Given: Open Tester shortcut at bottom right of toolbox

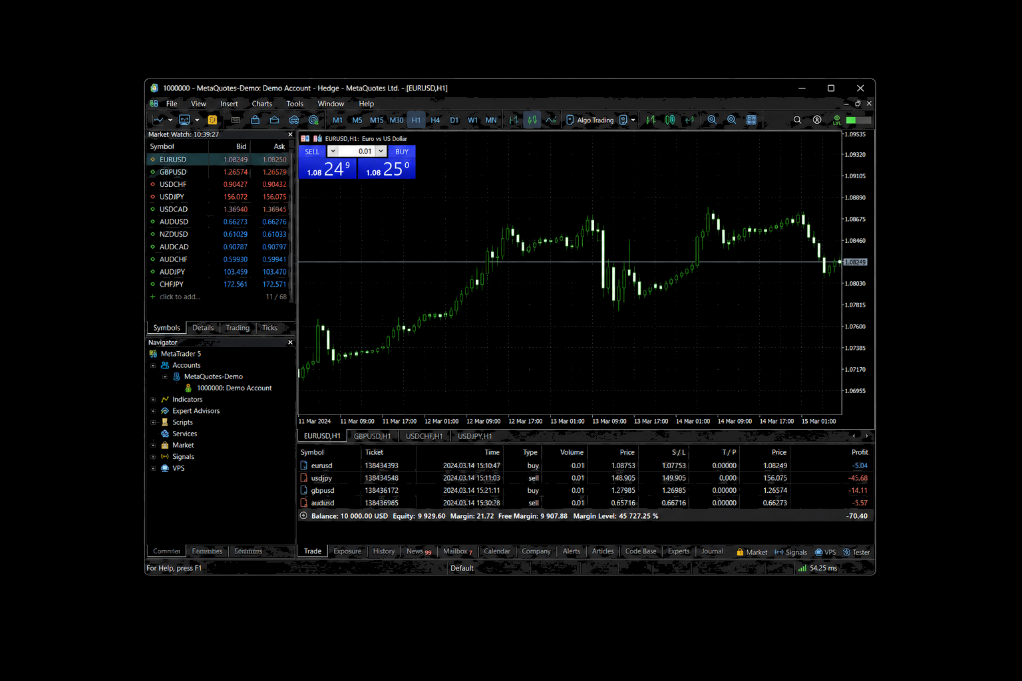Looking at the screenshot, I should [x=856, y=552].
